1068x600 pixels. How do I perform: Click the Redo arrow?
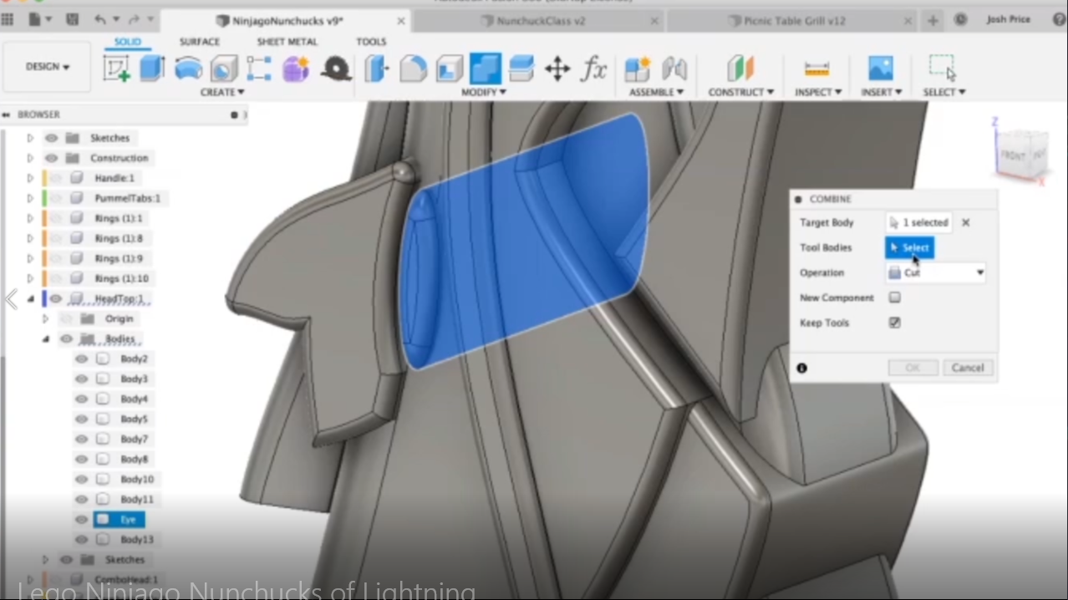point(135,19)
